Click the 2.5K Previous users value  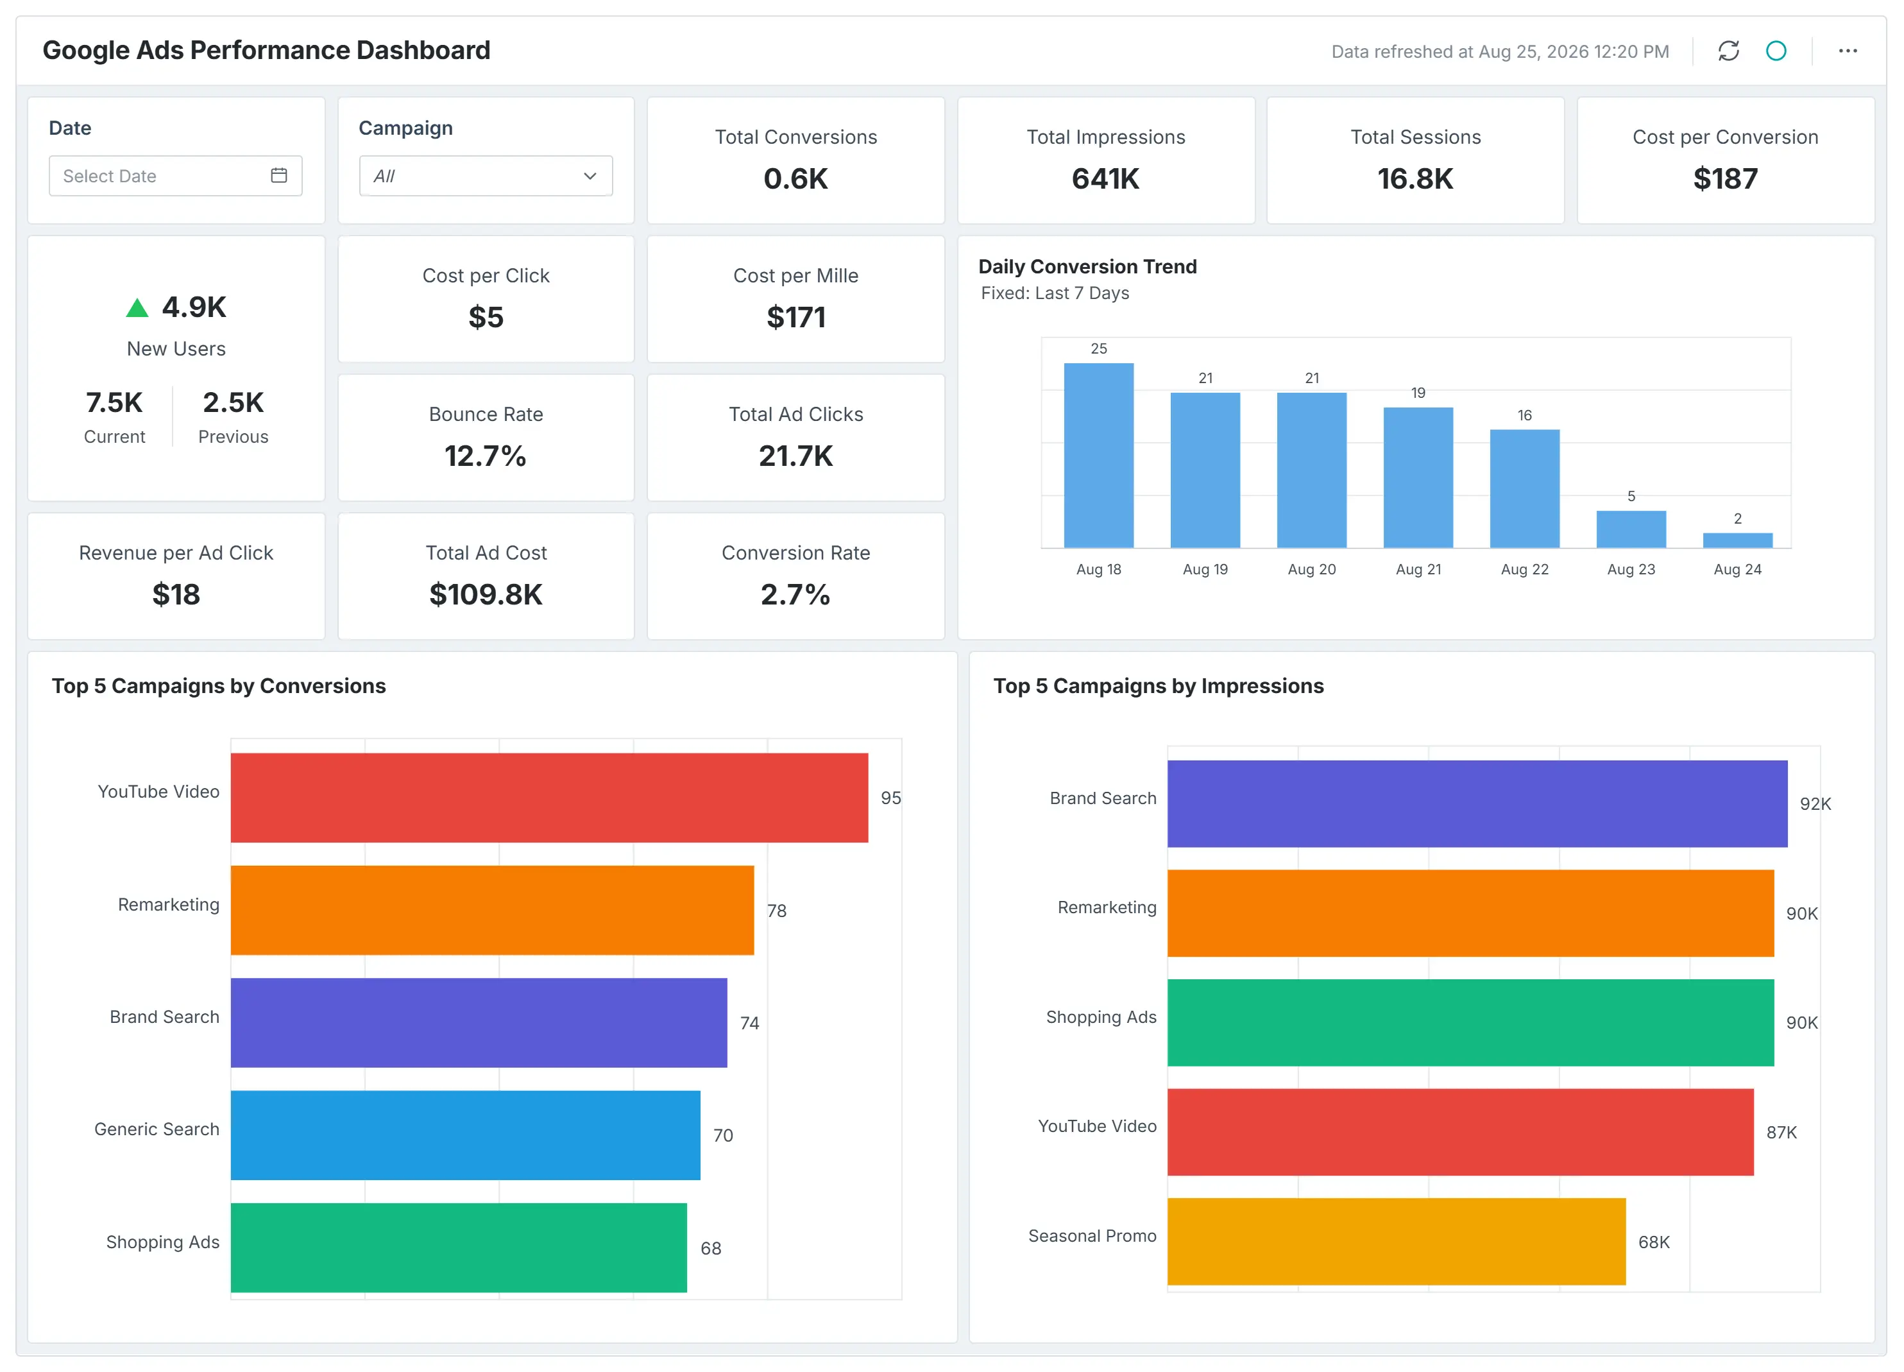(x=234, y=403)
